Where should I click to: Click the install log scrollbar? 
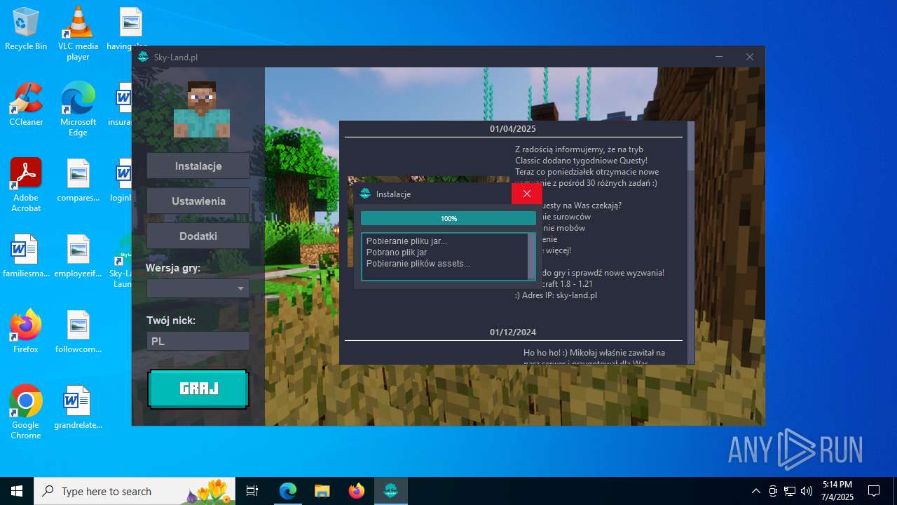click(531, 257)
